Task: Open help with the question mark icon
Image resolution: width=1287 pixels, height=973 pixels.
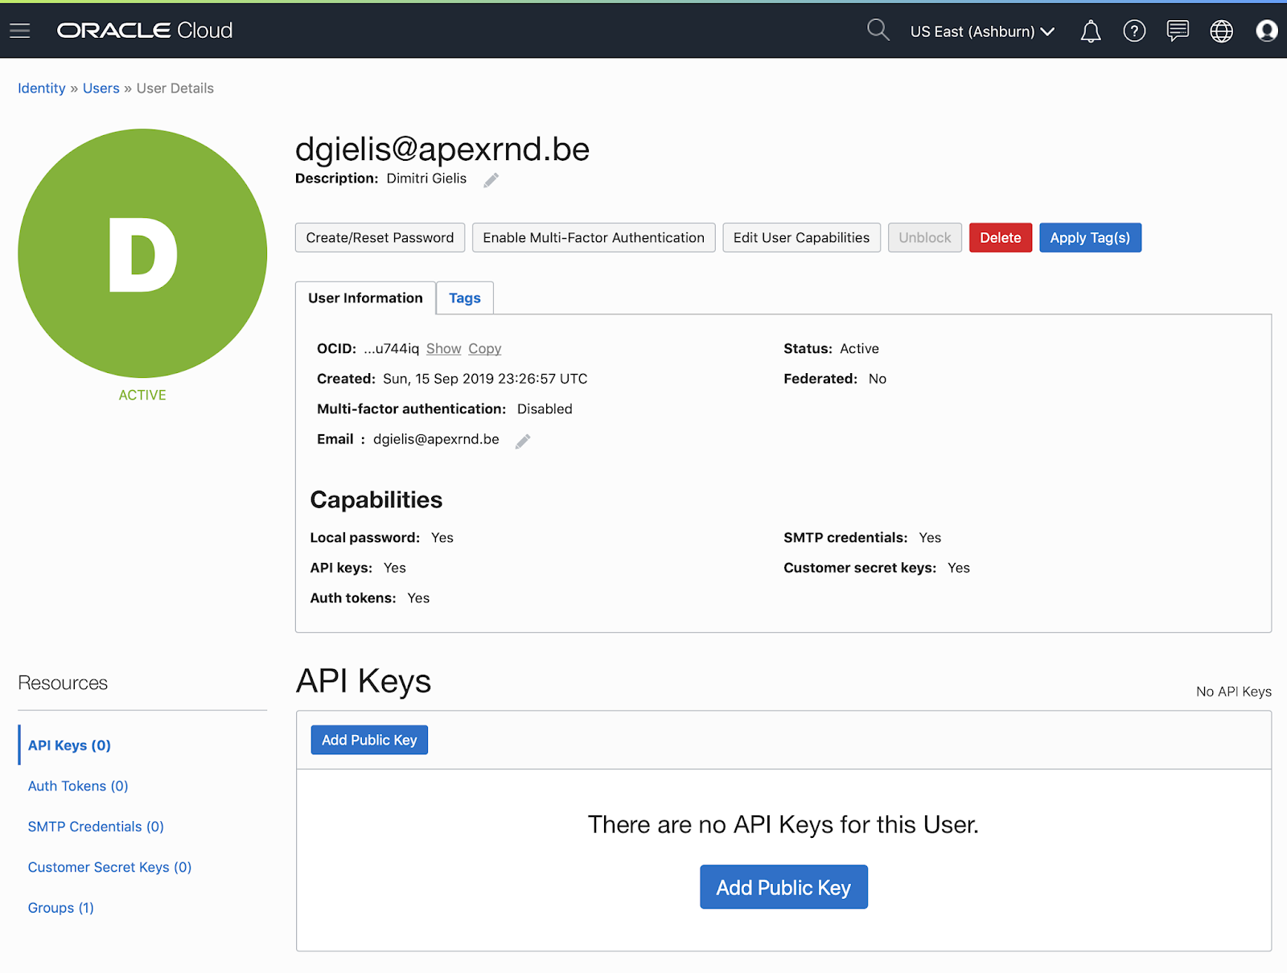Action: 1134,31
